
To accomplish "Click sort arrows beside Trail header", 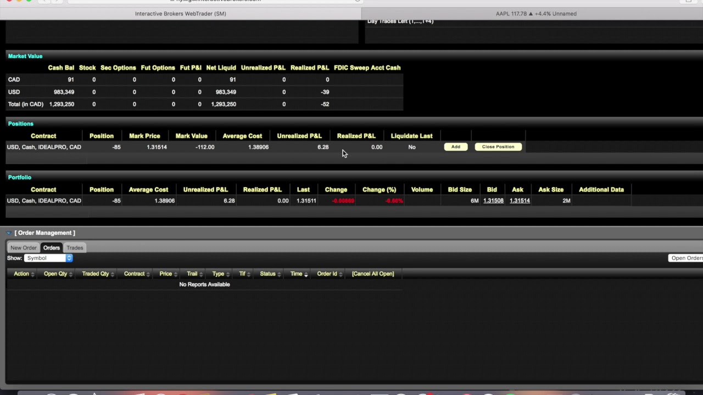I will pos(202,274).
